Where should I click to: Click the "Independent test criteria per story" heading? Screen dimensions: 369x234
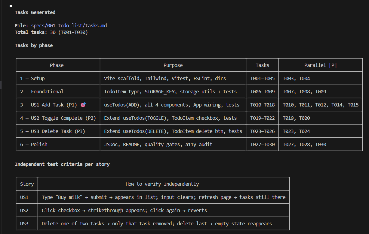[62, 164]
